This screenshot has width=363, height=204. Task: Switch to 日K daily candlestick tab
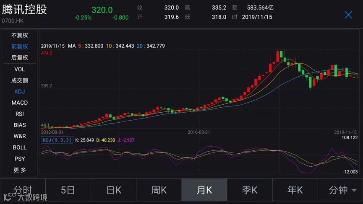tap(113, 190)
